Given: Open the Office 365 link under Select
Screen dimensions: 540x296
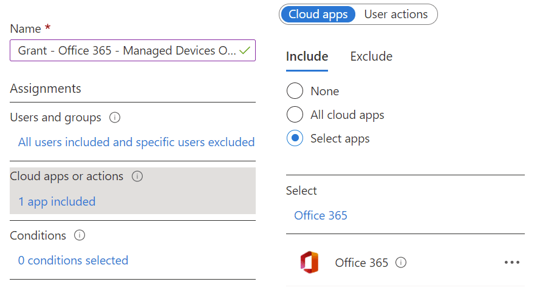Looking at the screenshot, I should point(321,215).
